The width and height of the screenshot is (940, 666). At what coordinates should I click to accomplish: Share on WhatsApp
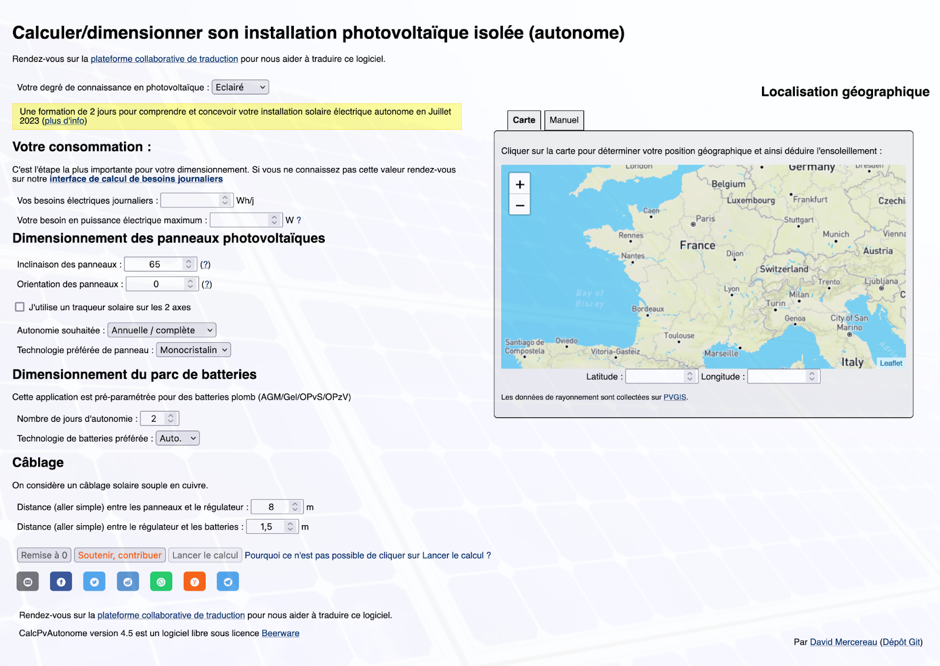click(x=161, y=581)
